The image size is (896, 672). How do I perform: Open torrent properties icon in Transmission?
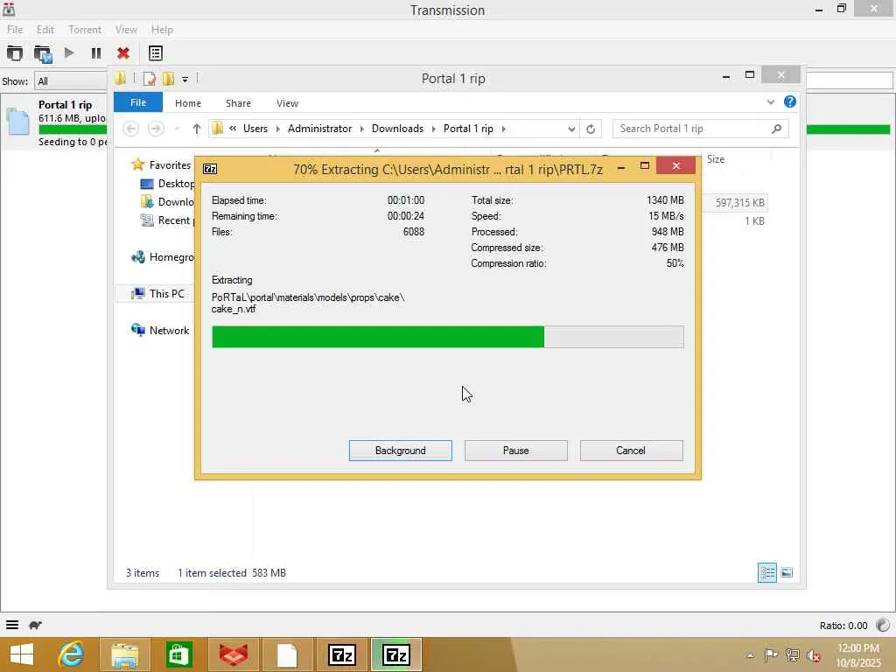click(156, 53)
